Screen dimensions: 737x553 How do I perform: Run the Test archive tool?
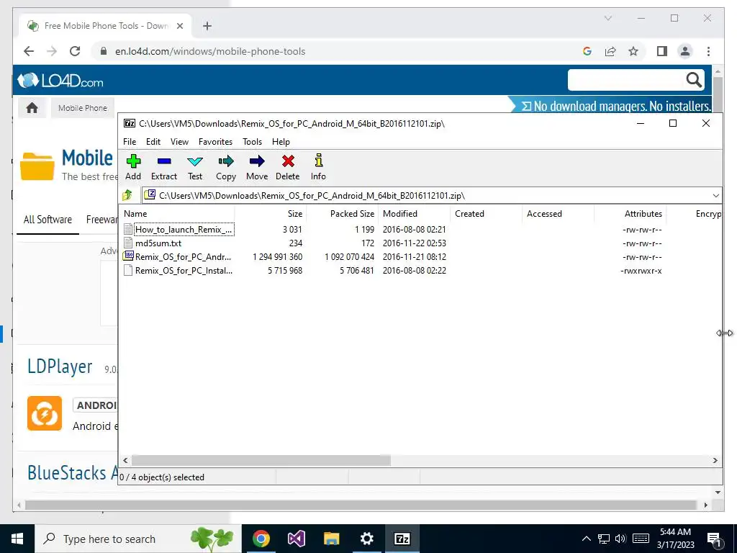(195, 167)
